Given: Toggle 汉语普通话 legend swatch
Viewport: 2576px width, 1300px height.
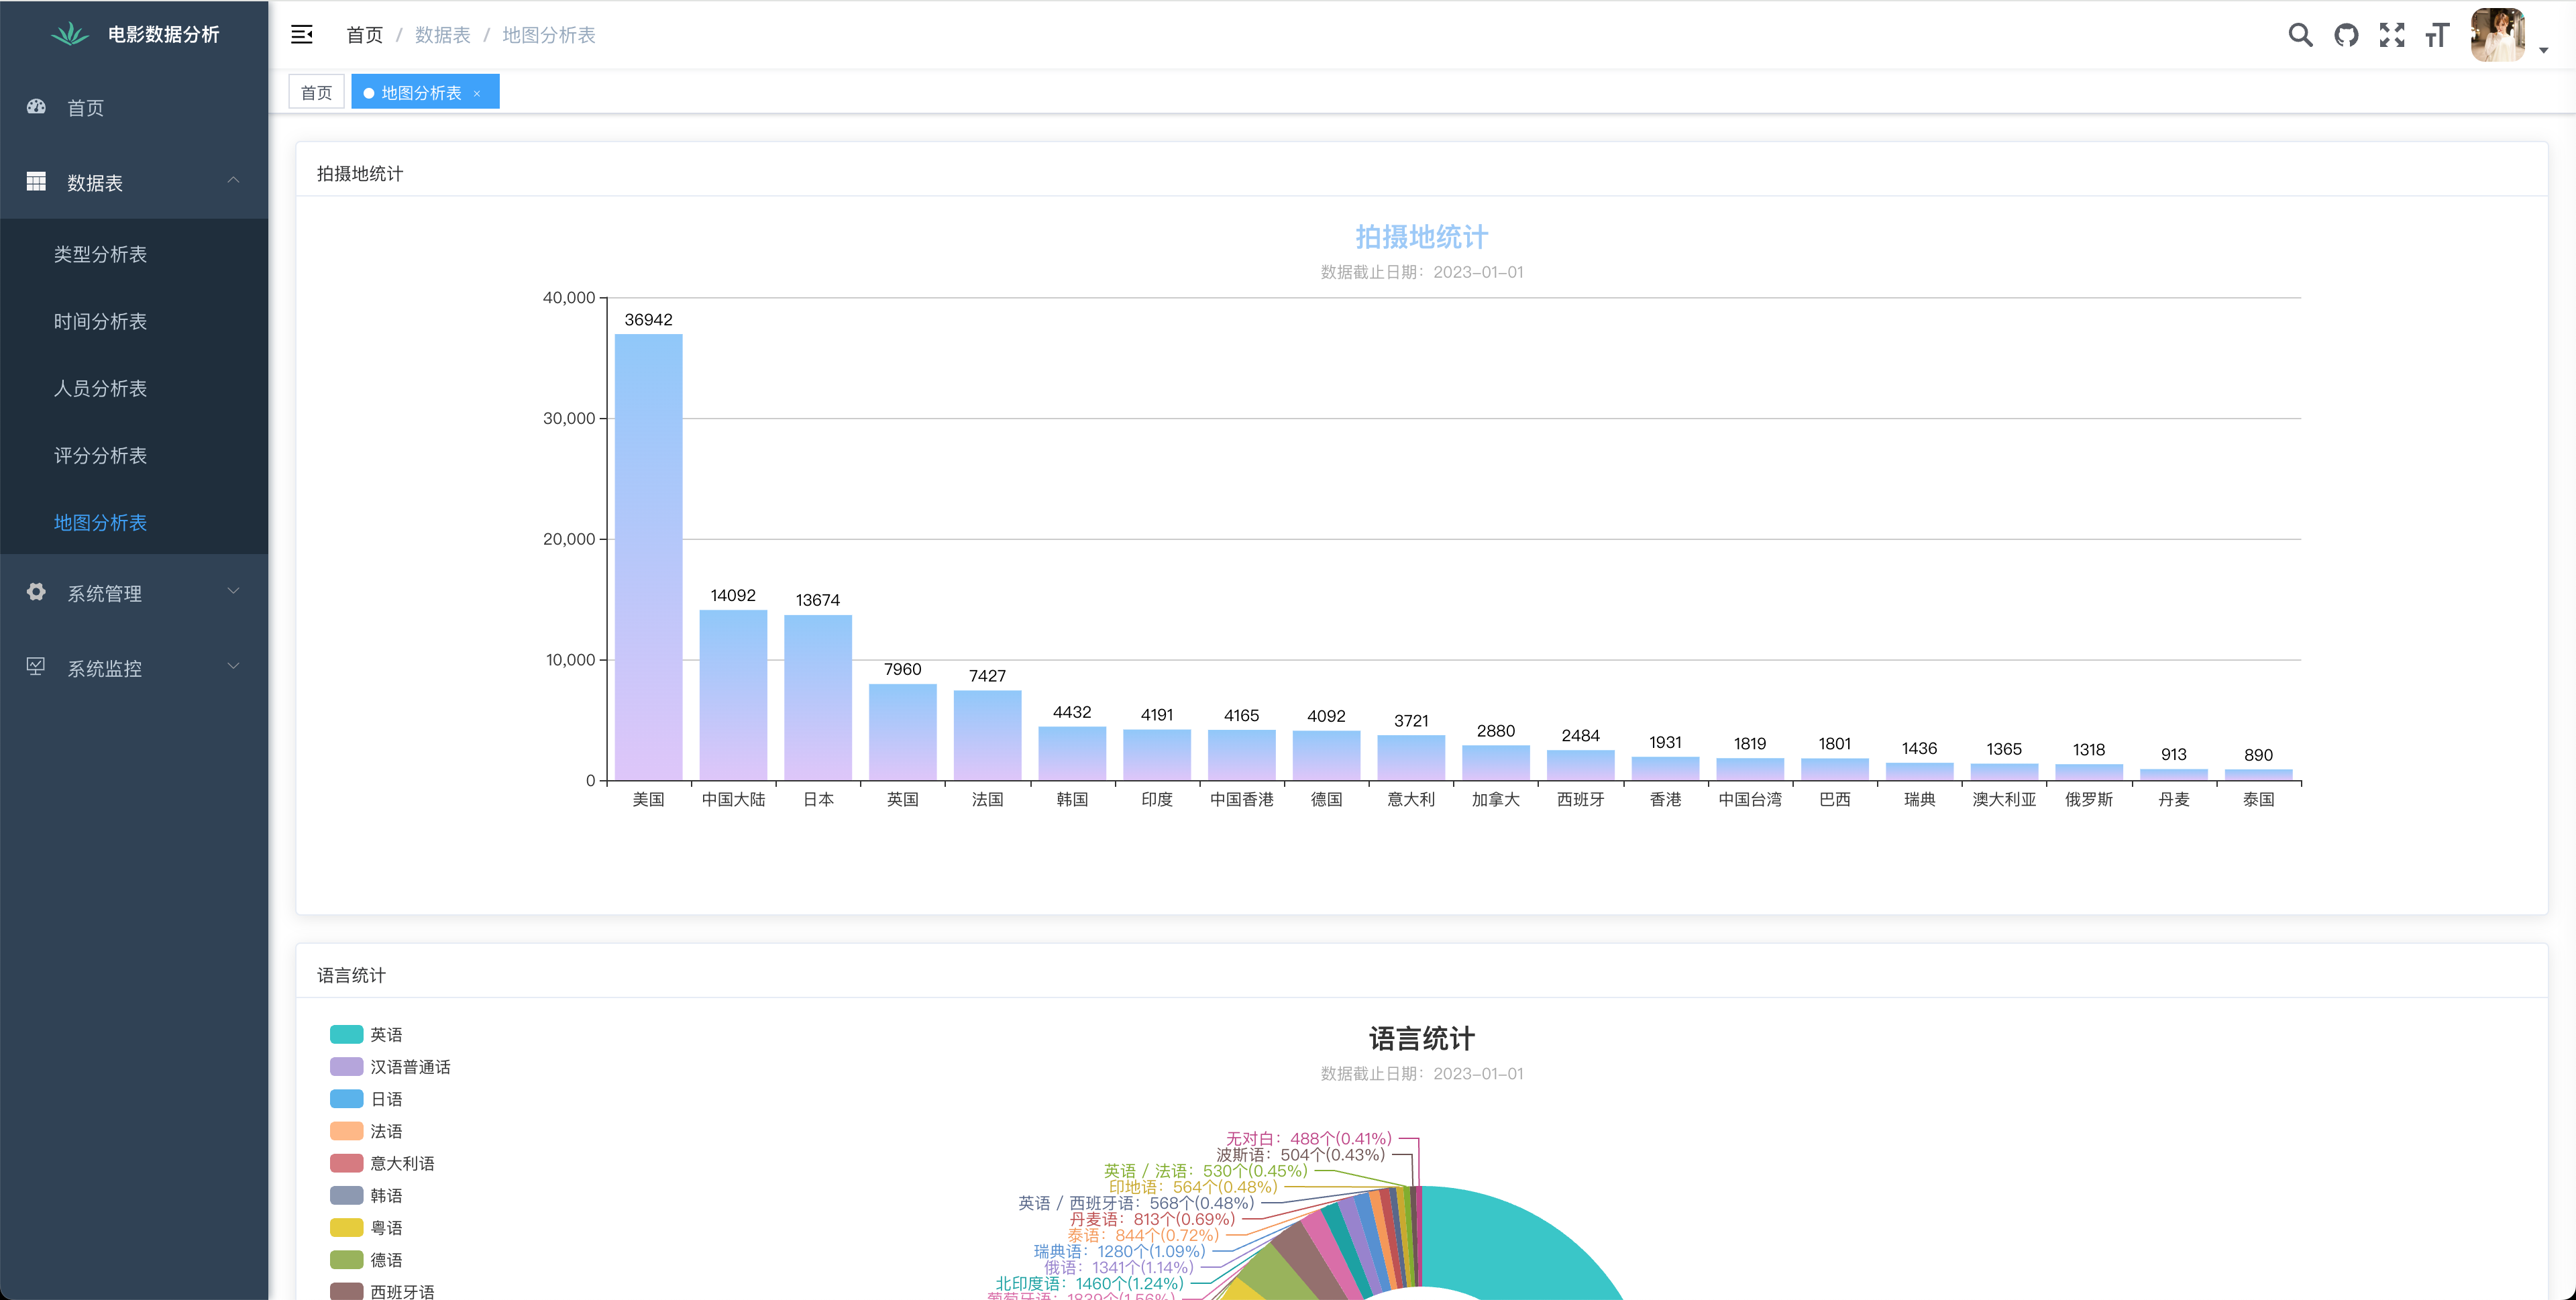Looking at the screenshot, I should pyautogui.click(x=346, y=1066).
